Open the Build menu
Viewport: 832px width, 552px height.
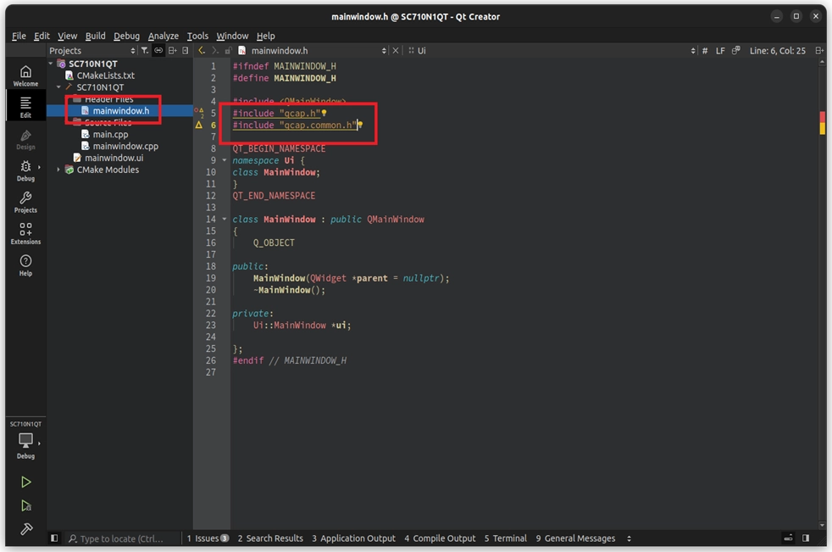(x=95, y=36)
